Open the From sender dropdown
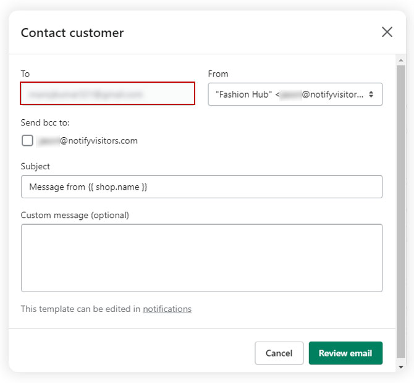414x383 pixels. (295, 95)
